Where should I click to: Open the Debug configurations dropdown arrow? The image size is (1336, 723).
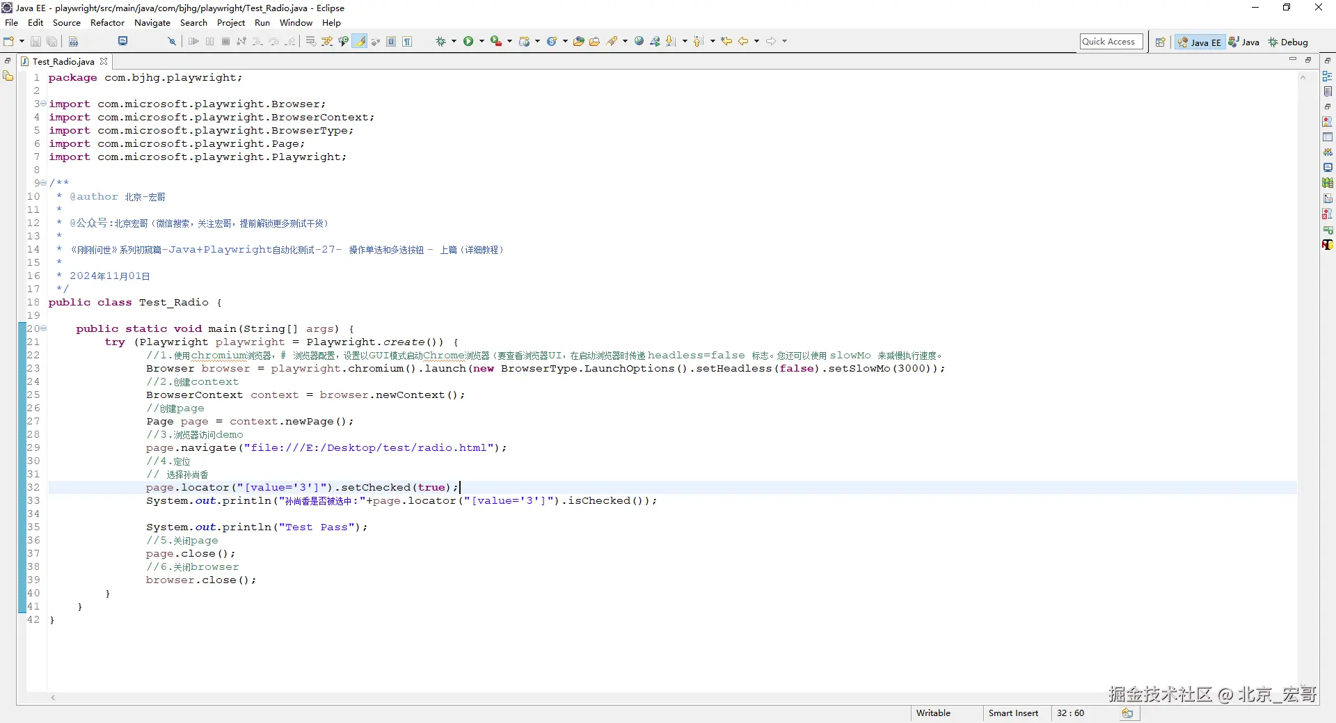454,42
